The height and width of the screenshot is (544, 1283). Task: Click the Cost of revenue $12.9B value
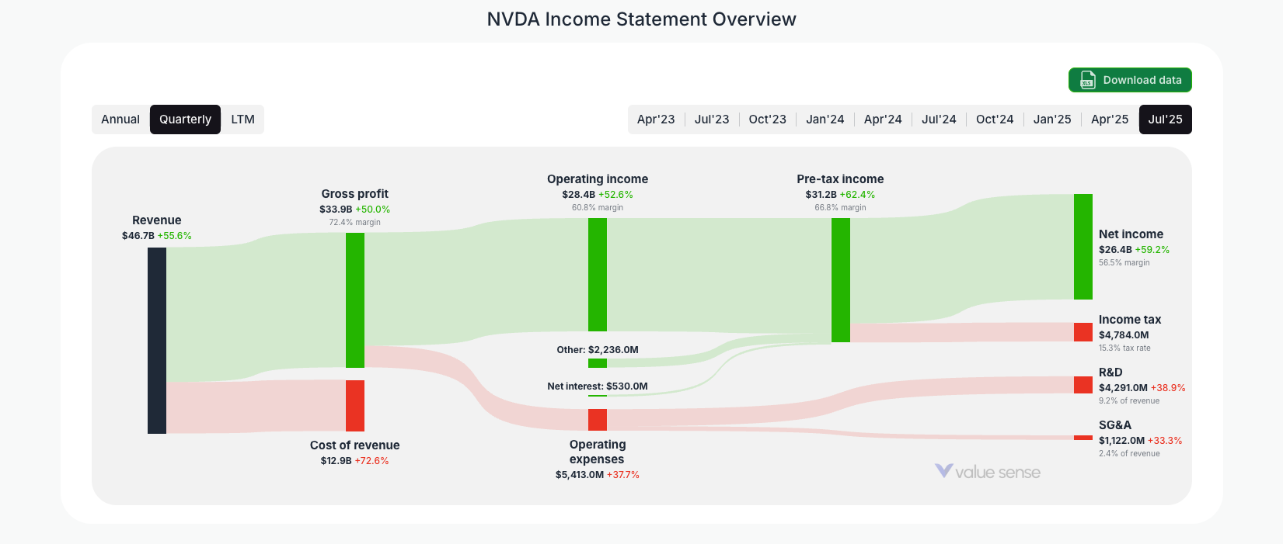click(x=336, y=461)
